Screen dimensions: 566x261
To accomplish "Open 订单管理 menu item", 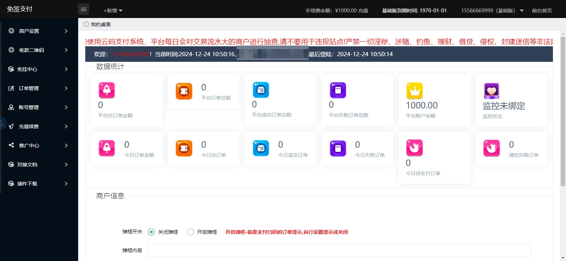I will 39,88.
